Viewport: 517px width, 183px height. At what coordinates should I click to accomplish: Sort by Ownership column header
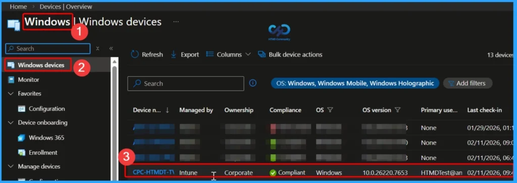point(239,110)
